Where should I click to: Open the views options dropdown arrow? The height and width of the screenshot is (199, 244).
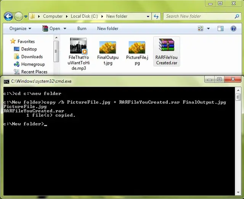(208, 29)
